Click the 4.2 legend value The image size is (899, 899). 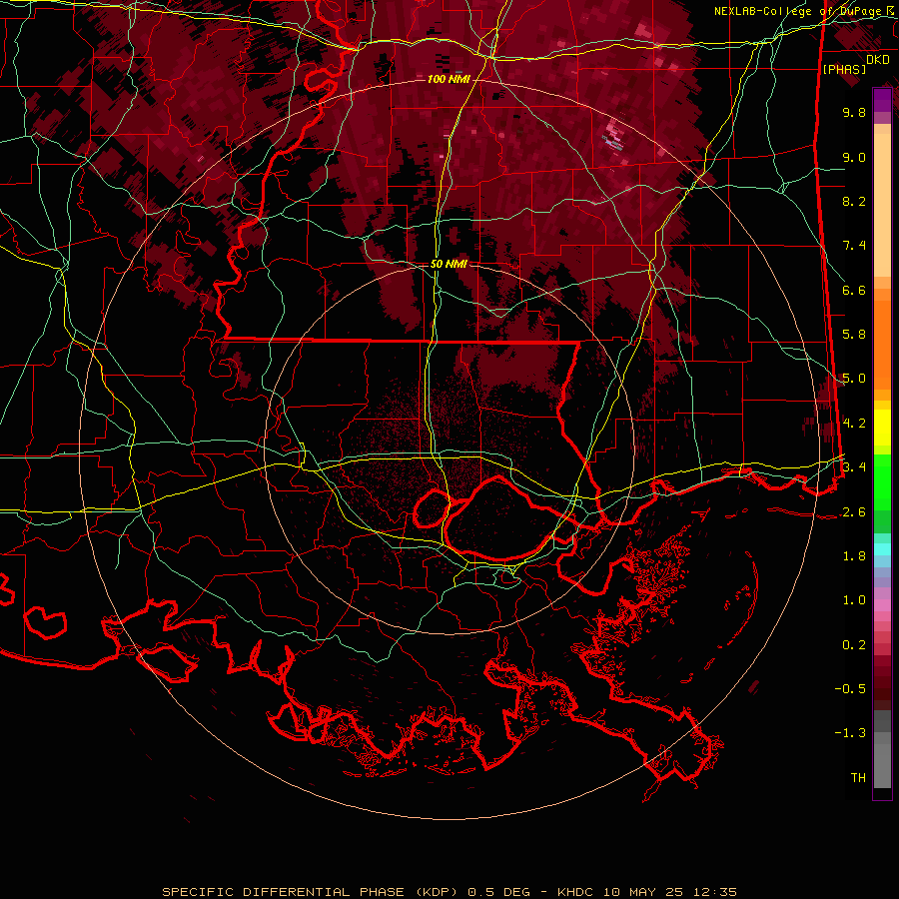coord(854,424)
